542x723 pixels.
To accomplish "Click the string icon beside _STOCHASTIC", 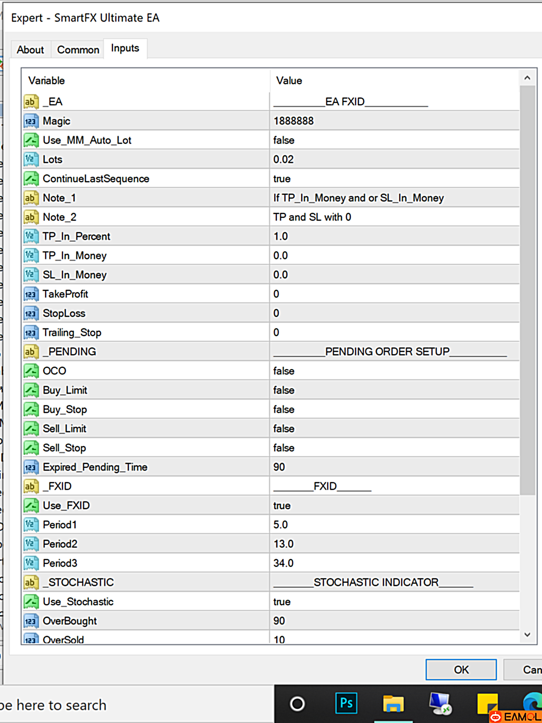I will (x=31, y=582).
